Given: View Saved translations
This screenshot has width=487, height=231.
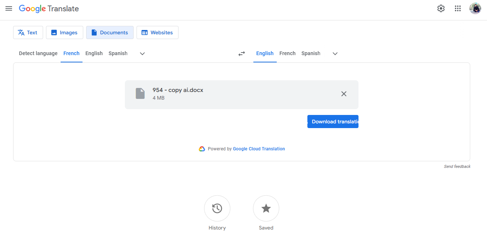Looking at the screenshot, I should tap(266, 208).
